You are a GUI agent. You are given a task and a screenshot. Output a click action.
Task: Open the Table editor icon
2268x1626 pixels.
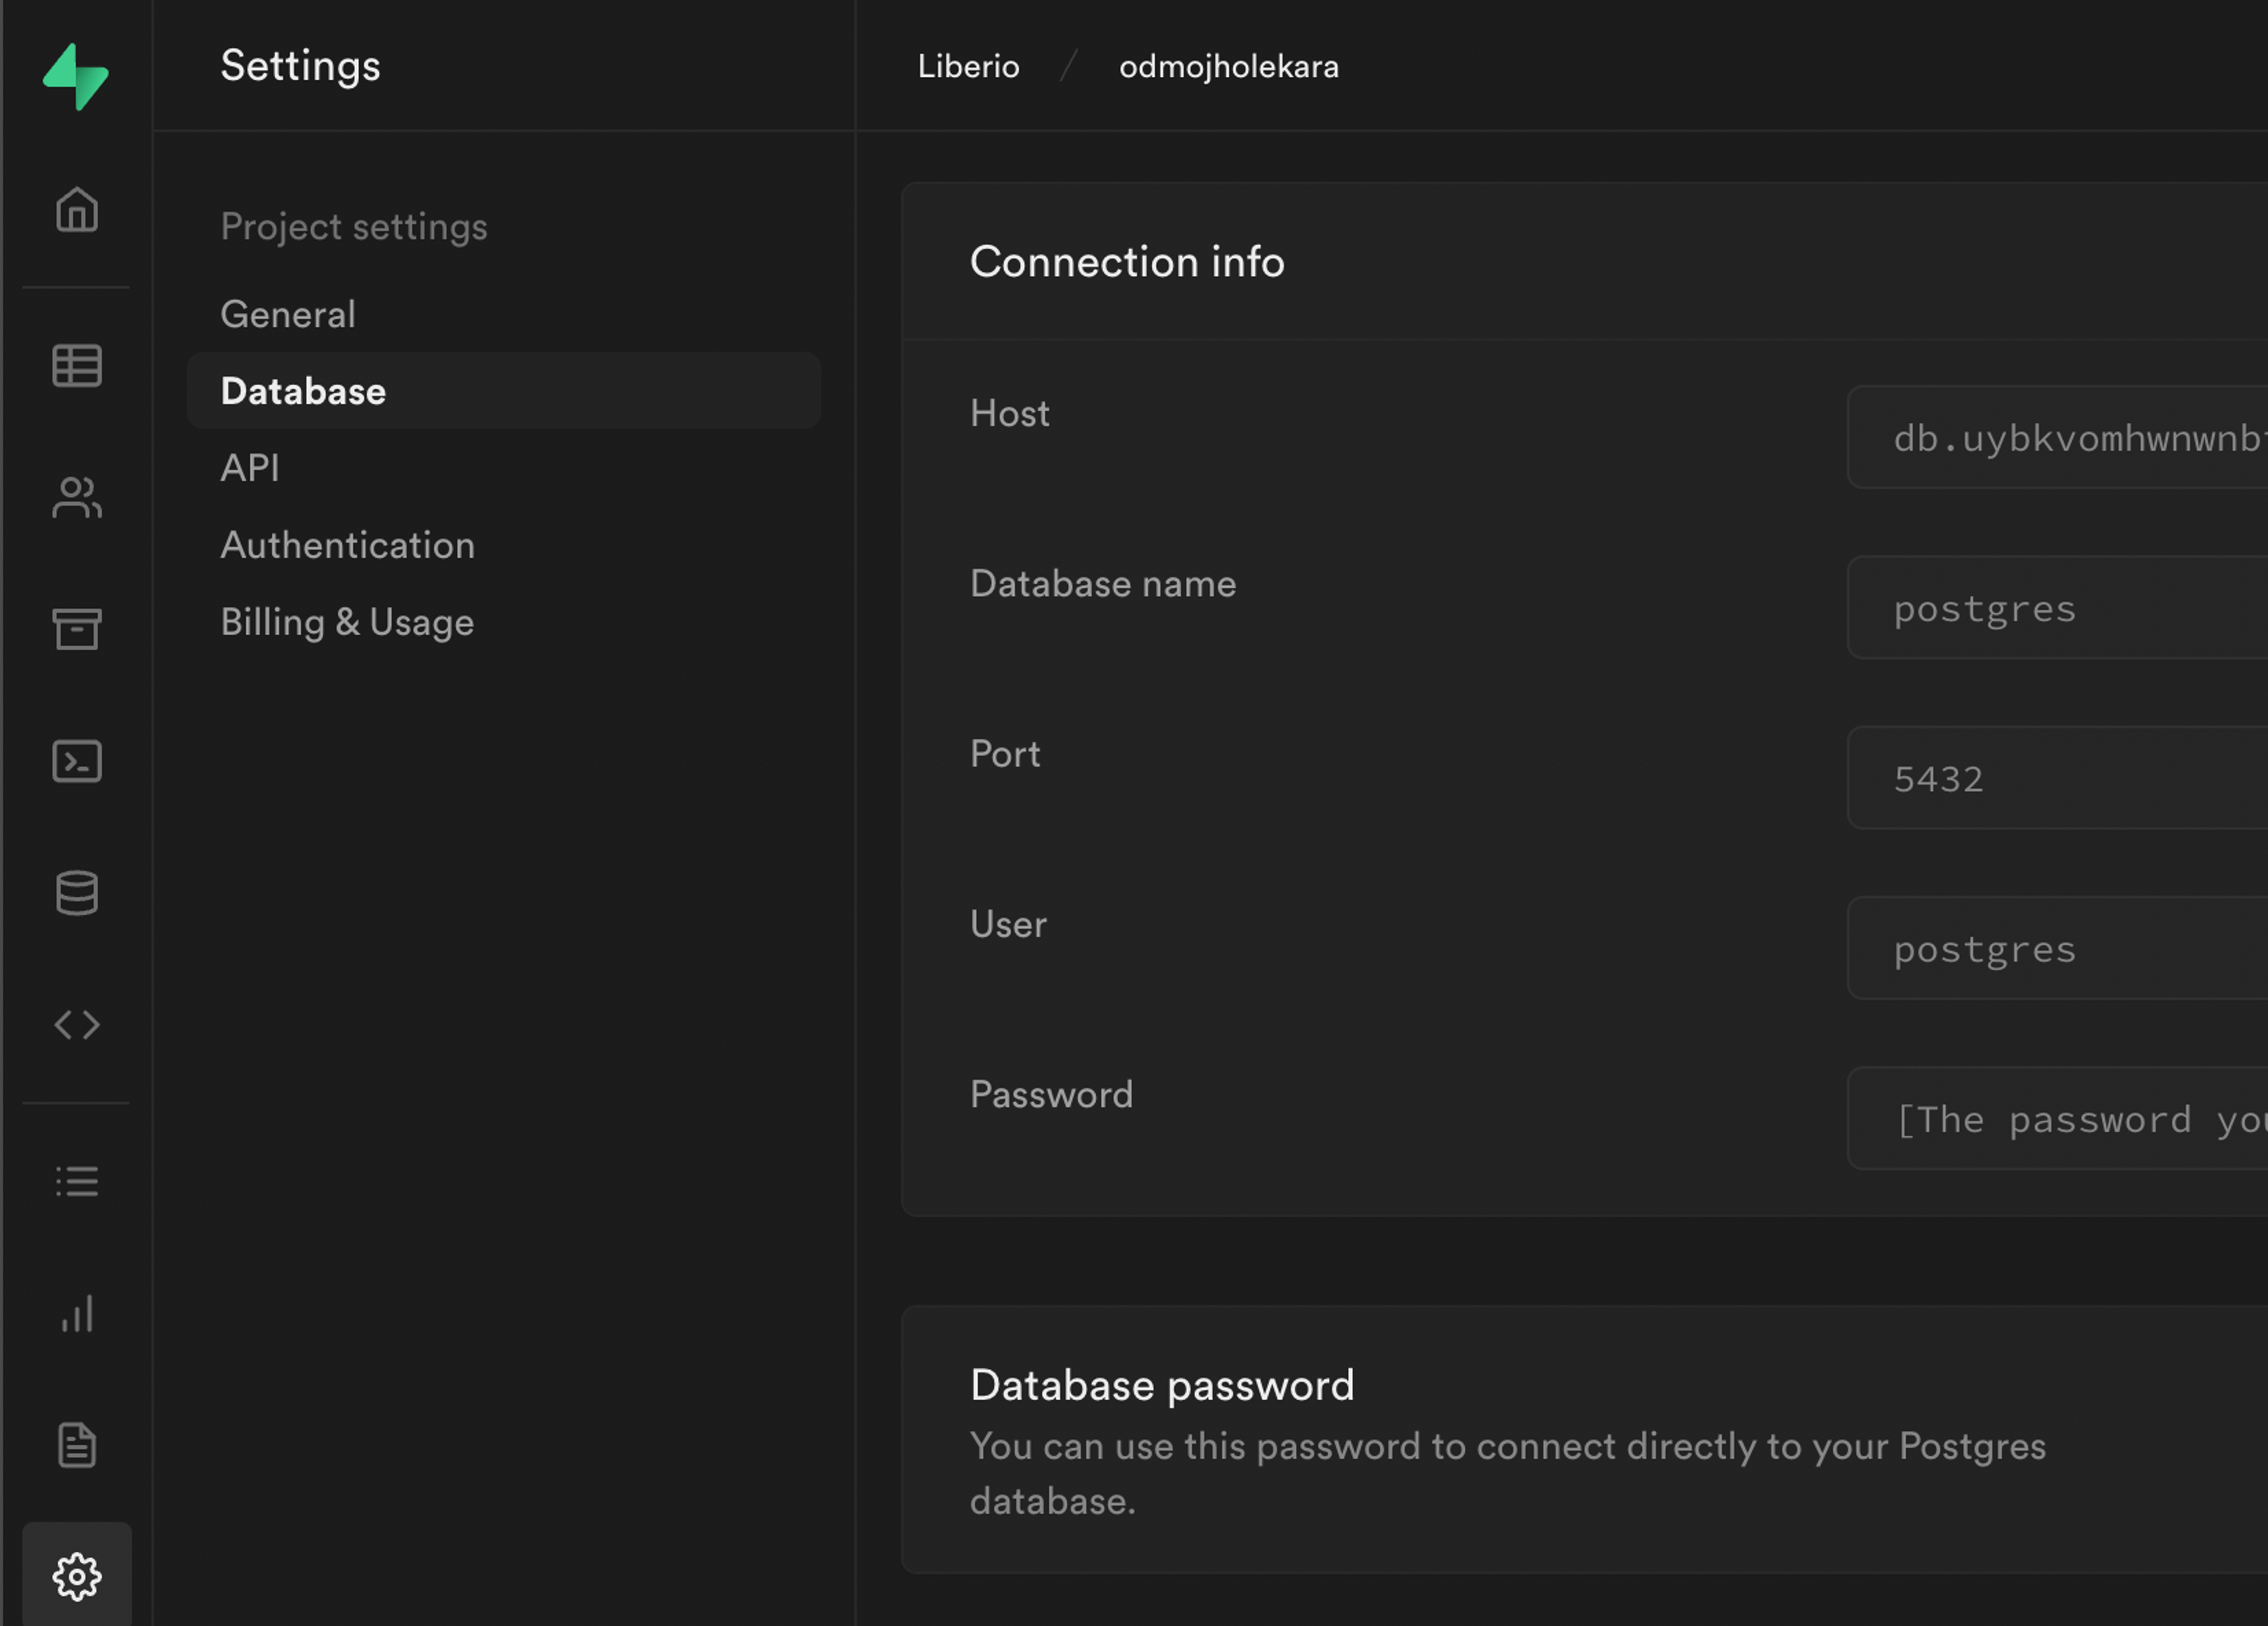[77, 365]
